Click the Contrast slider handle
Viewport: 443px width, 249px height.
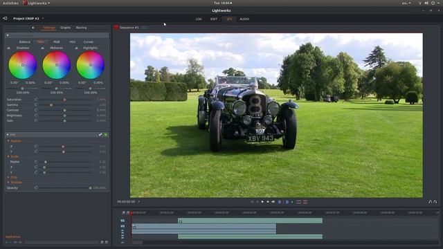click(64, 111)
